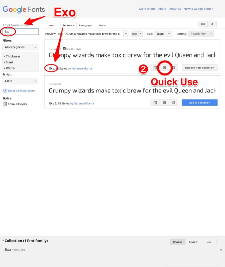Open the Analytics link

tap(175, 9)
